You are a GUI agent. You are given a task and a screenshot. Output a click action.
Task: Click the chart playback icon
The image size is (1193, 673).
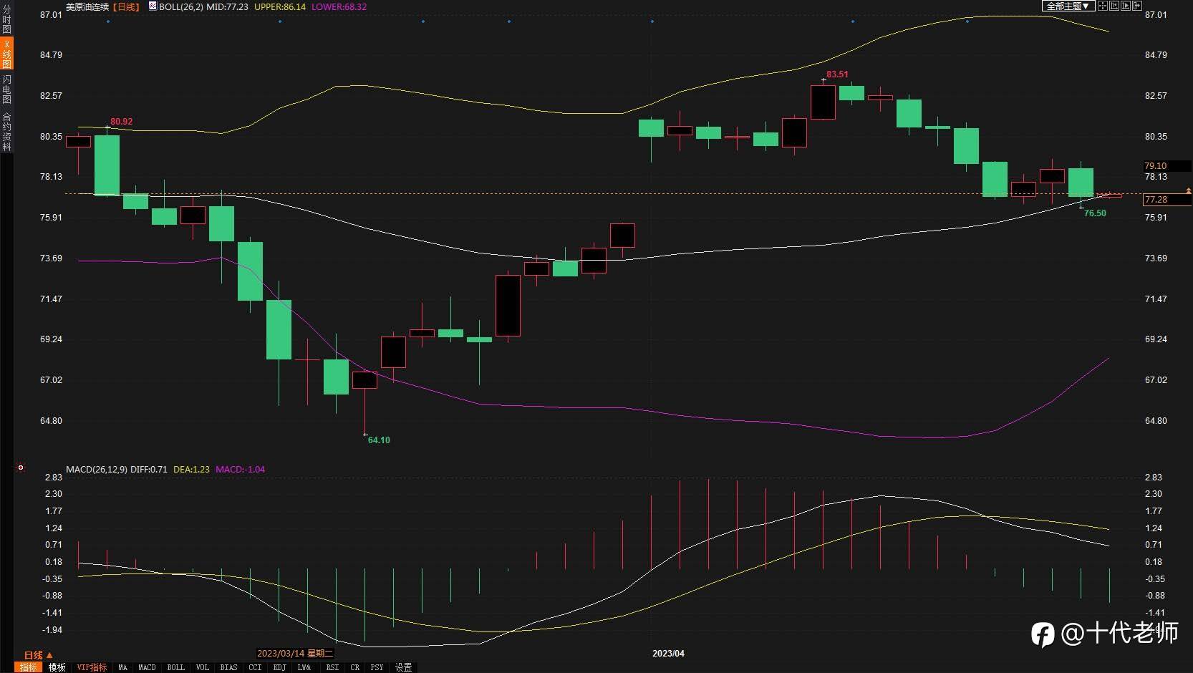click(x=1126, y=6)
